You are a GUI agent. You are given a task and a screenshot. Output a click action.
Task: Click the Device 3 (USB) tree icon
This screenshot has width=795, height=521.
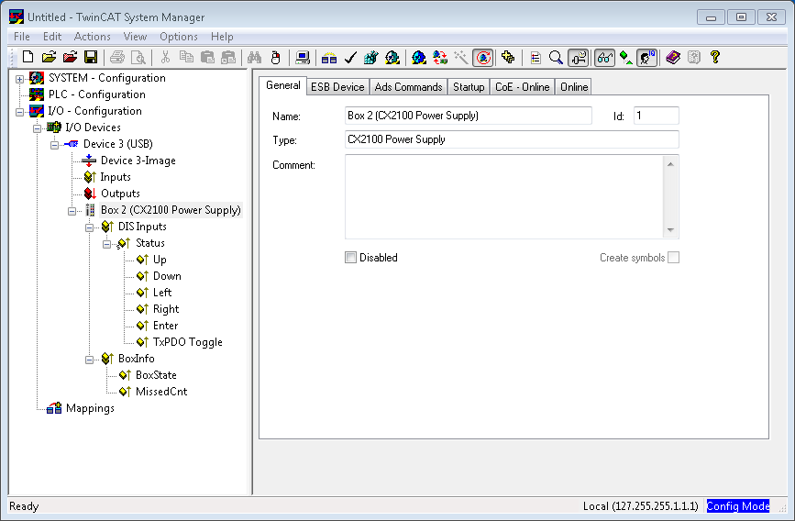coord(72,144)
